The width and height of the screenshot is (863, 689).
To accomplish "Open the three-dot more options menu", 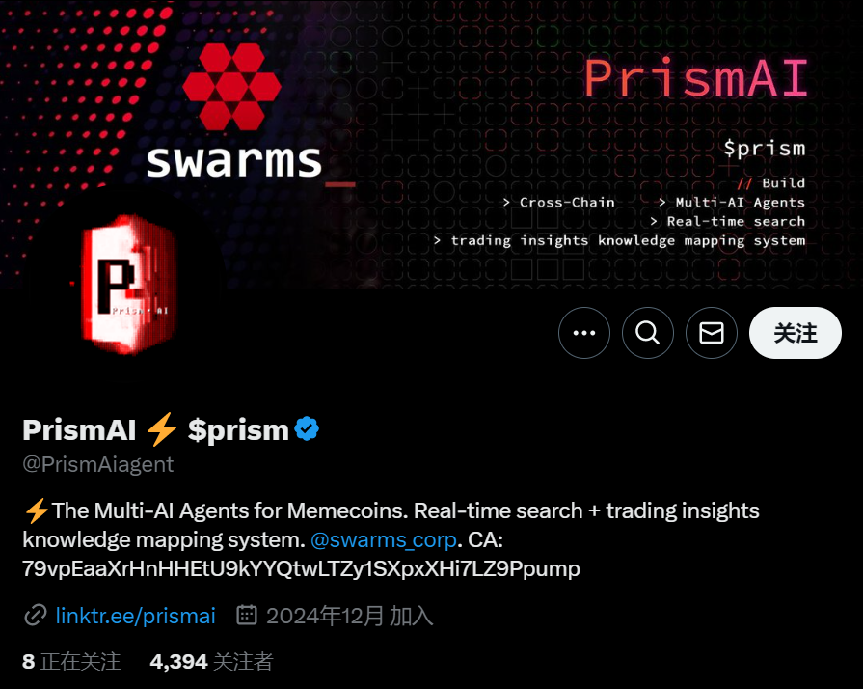I will (584, 333).
